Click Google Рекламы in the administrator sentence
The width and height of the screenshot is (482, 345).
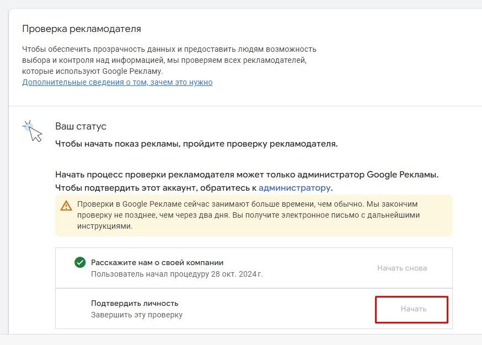click(403, 175)
